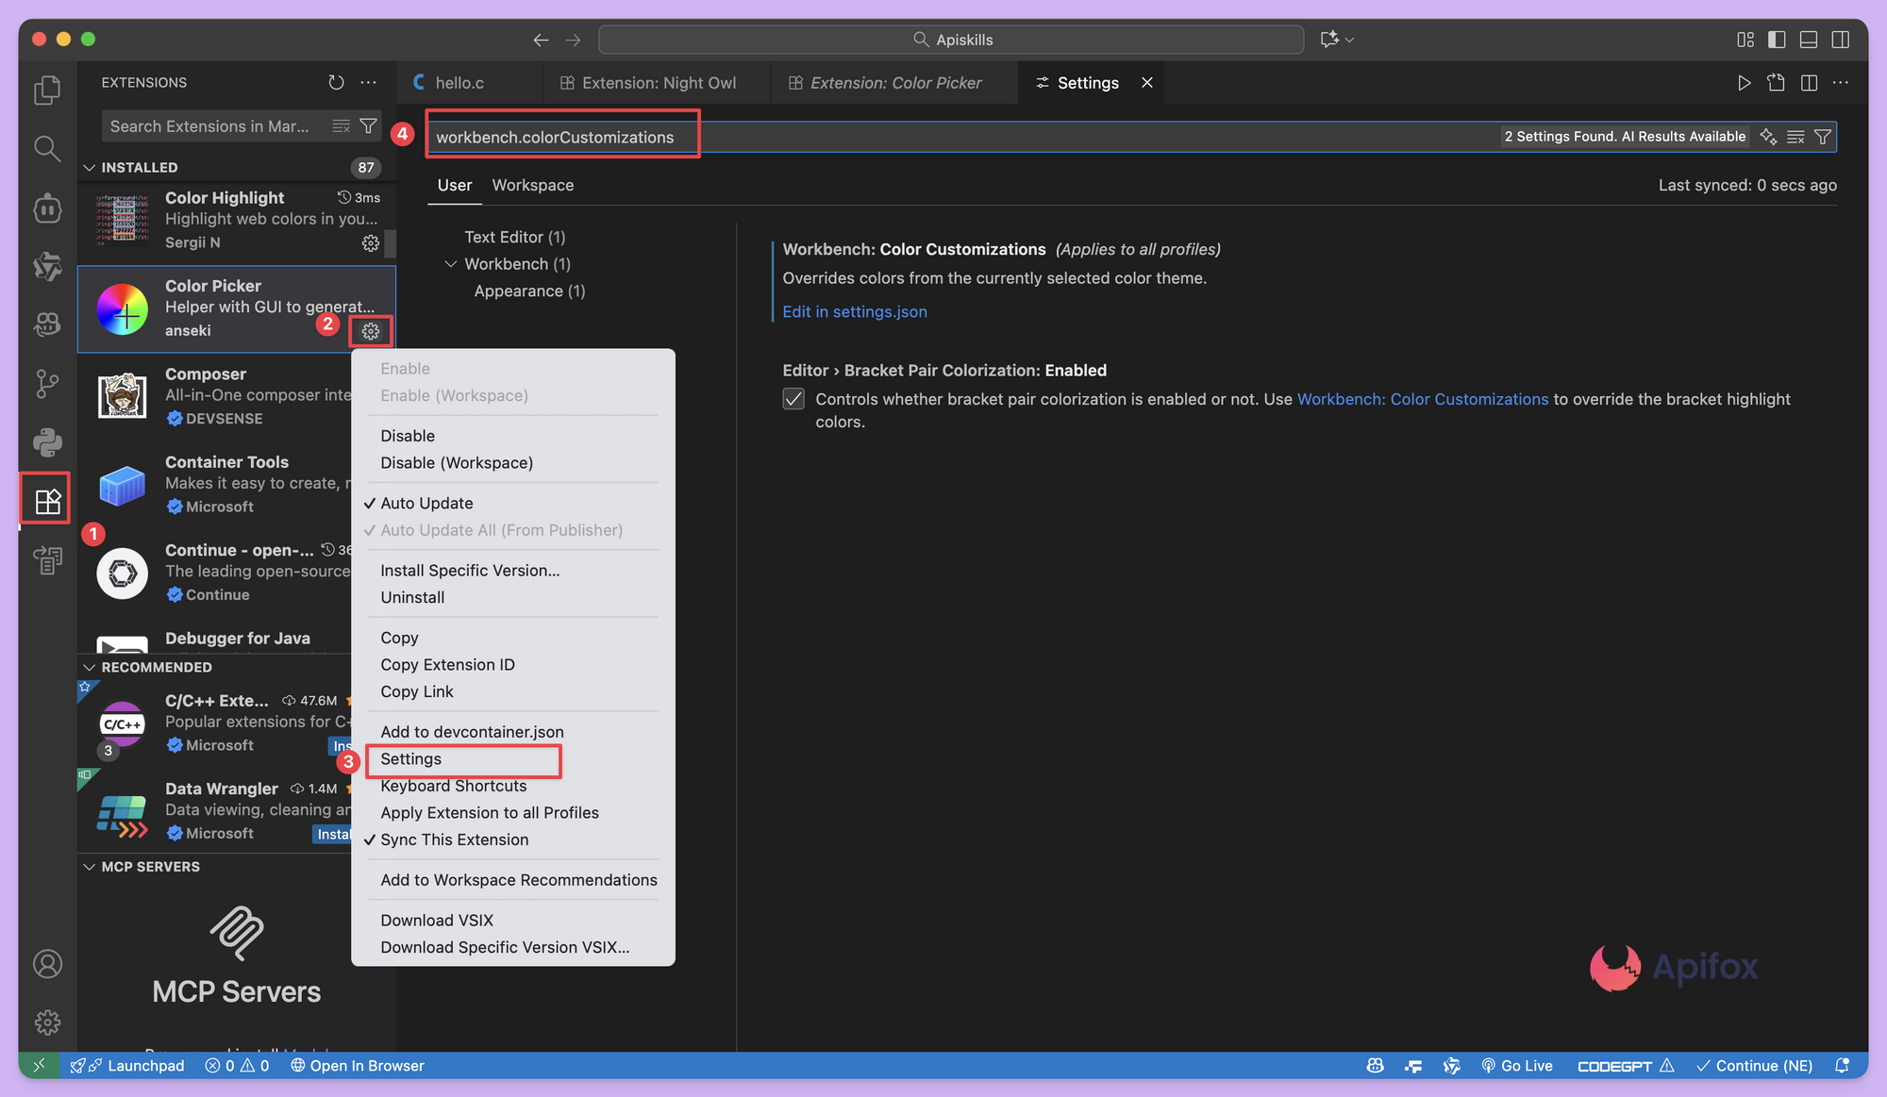1887x1097 pixels.
Task: Switch to the Workspace settings tab
Action: [532, 185]
